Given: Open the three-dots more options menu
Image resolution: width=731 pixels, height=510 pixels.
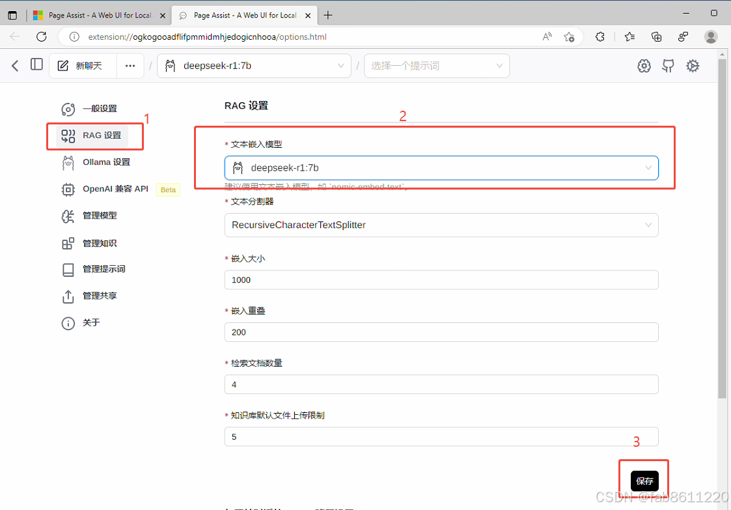Looking at the screenshot, I should click(130, 66).
